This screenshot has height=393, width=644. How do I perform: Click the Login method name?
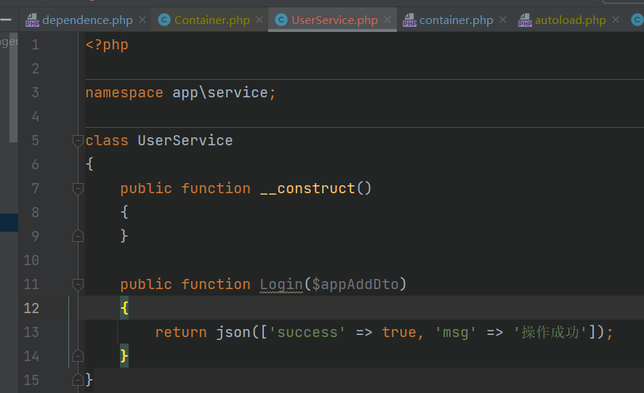281,285
